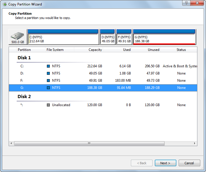Click the 206.50 GB unused cell
This screenshot has width=206, height=172.
tap(152, 66)
